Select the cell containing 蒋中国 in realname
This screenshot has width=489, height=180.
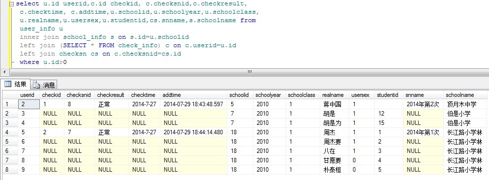pos(335,104)
